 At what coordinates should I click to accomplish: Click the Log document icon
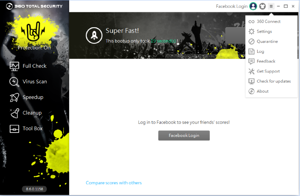252,51
